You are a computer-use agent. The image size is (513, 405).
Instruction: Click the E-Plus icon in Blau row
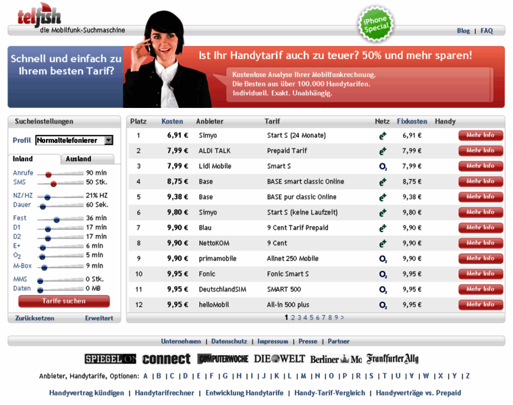[383, 228]
